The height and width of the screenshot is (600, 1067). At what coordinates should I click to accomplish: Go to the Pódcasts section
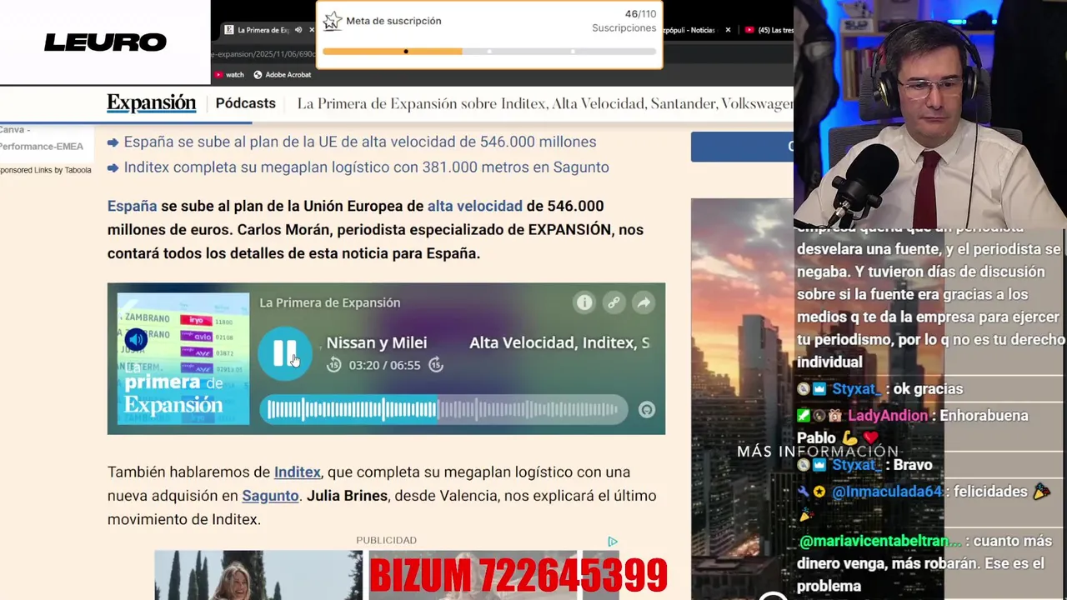pyautogui.click(x=245, y=103)
